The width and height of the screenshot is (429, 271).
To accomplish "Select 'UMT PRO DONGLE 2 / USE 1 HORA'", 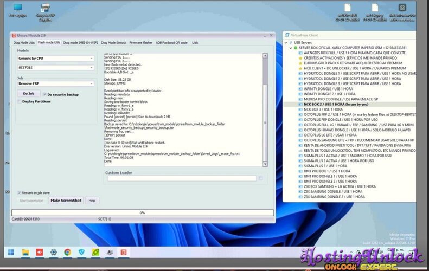I will 330,182.
